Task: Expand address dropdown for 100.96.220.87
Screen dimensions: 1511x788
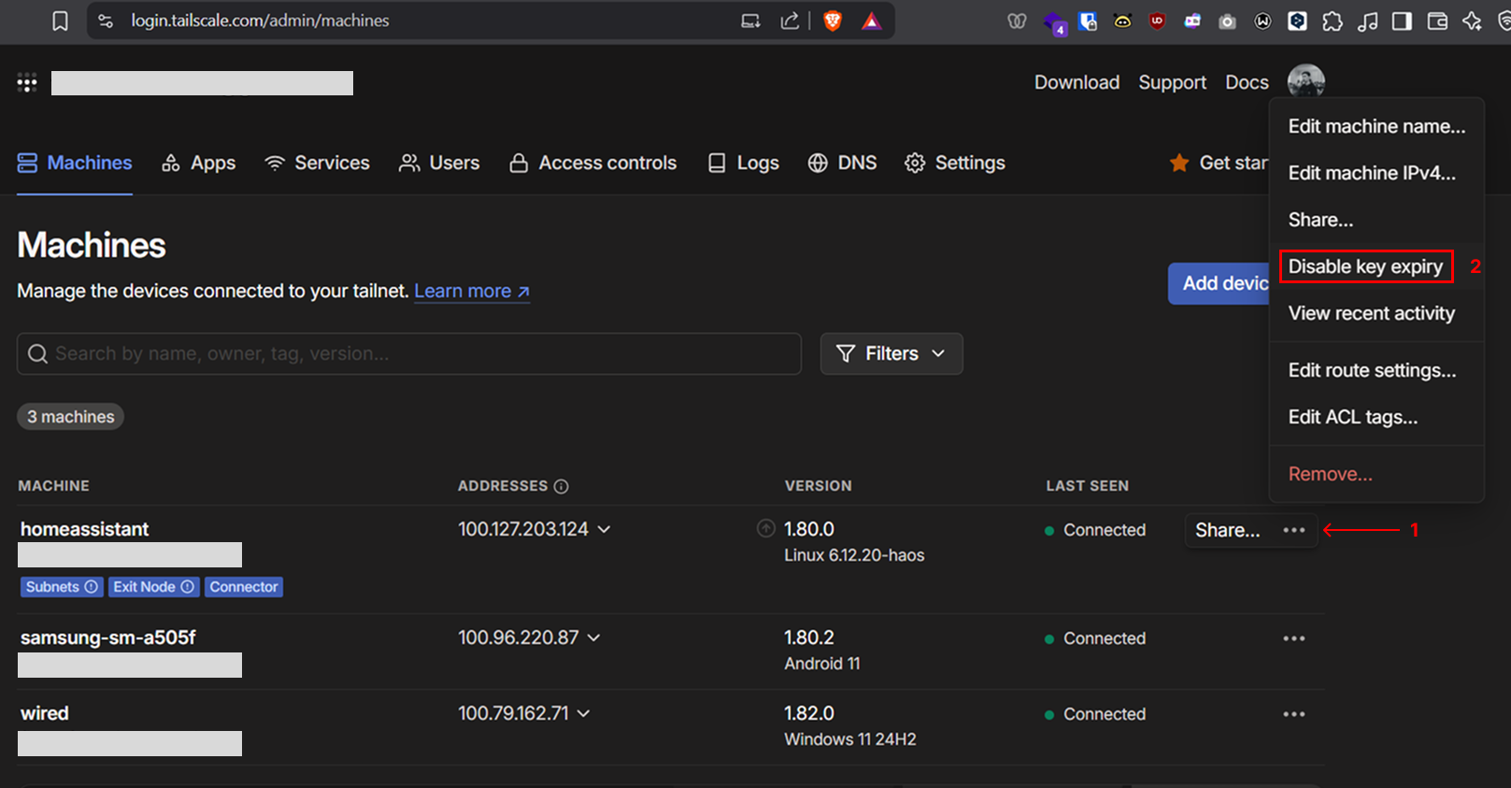Action: pyautogui.click(x=594, y=638)
